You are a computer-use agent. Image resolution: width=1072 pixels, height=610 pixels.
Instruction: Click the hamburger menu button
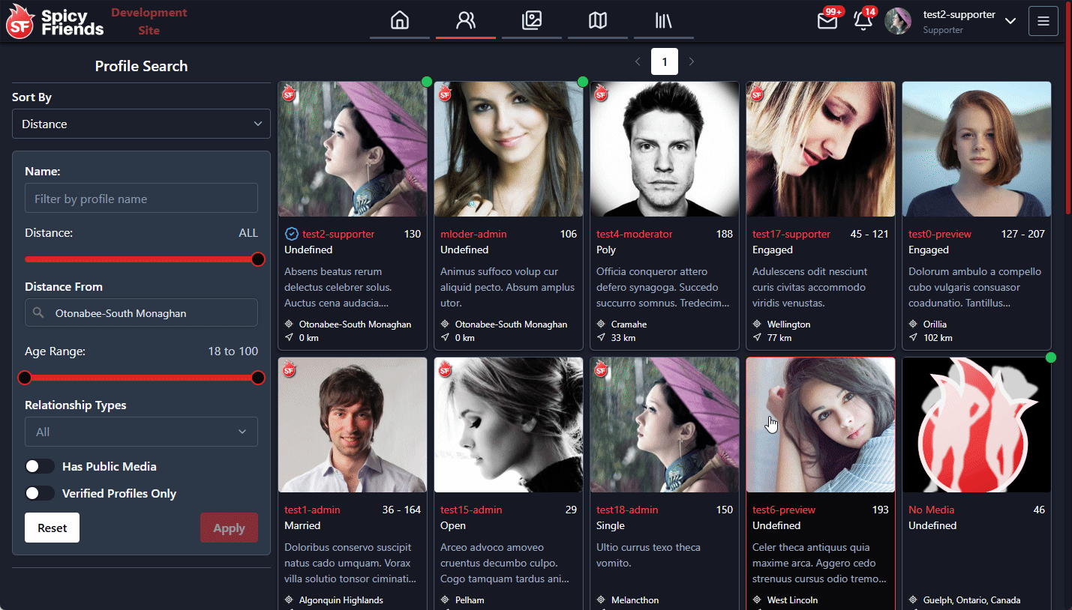point(1043,21)
